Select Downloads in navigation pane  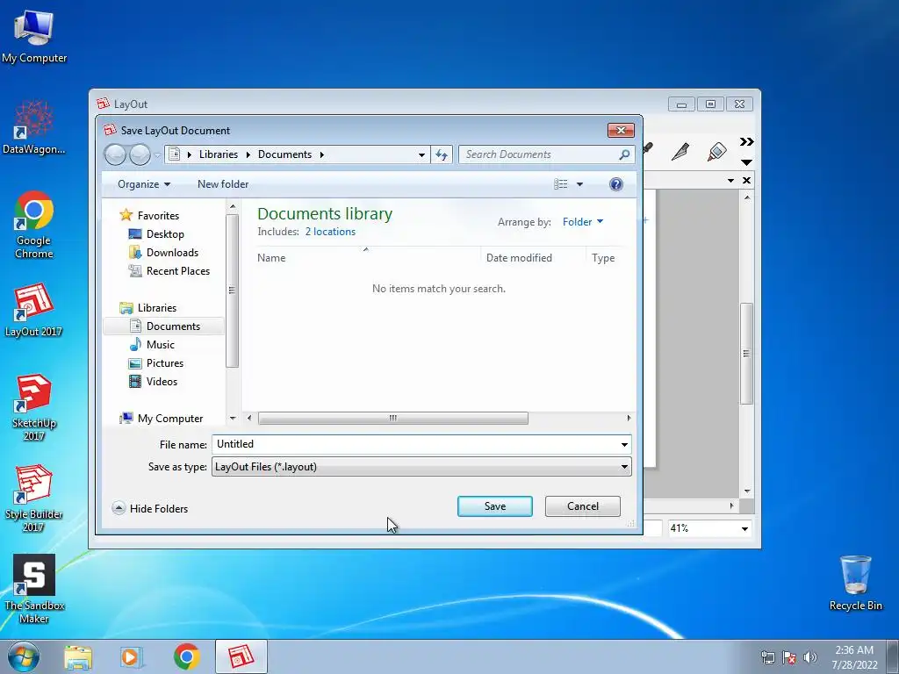172,252
